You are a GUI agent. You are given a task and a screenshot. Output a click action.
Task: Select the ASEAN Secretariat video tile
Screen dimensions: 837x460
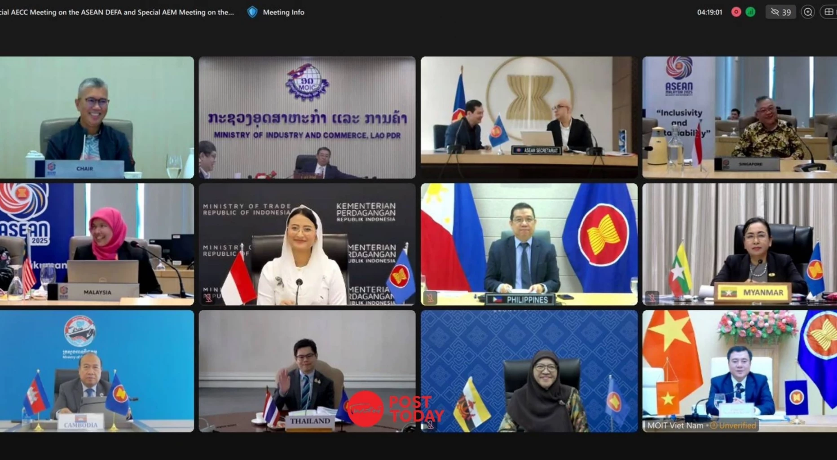[x=529, y=117]
